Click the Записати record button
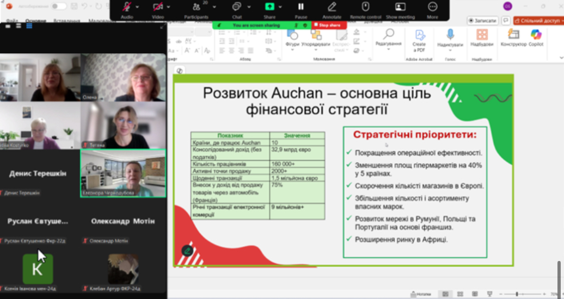The height and width of the screenshot is (299, 564). (x=483, y=21)
